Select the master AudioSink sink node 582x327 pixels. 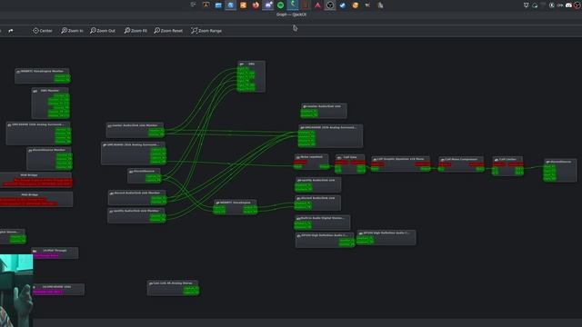324,111
